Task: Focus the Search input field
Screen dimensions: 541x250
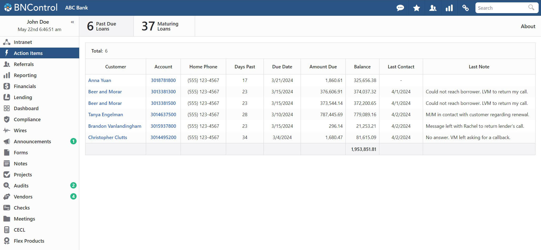Action: [x=500, y=8]
